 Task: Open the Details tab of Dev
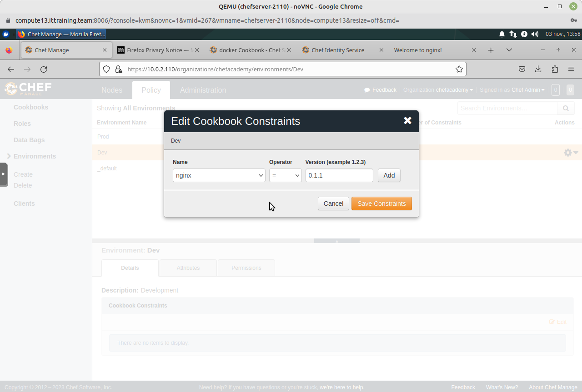pos(130,268)
